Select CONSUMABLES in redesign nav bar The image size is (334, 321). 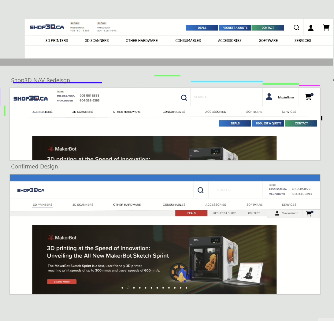tap(174, 112)
